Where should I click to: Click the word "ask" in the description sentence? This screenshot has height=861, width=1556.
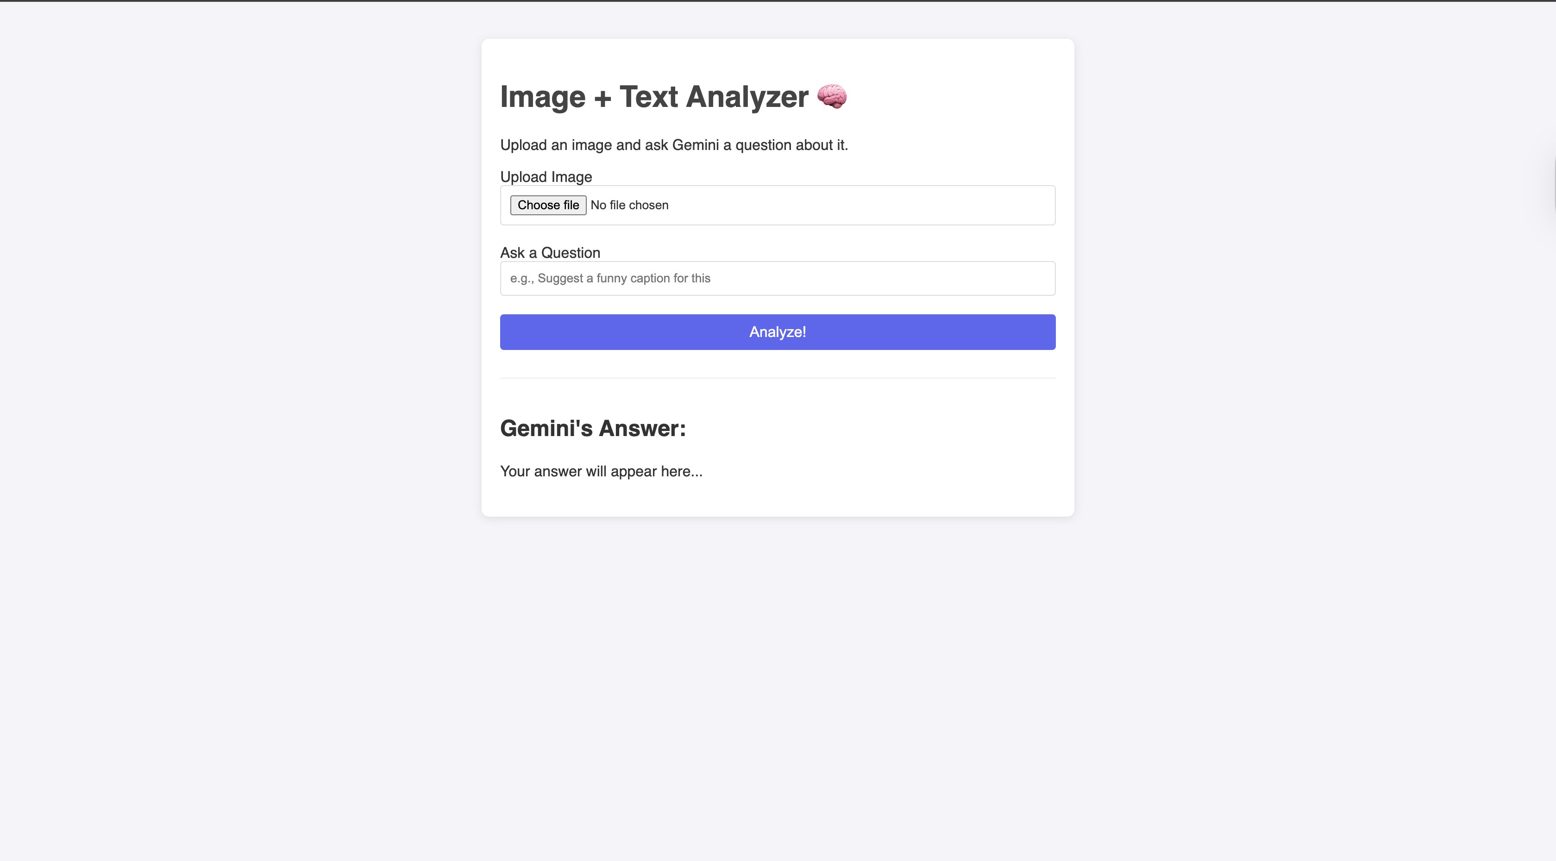656,145
